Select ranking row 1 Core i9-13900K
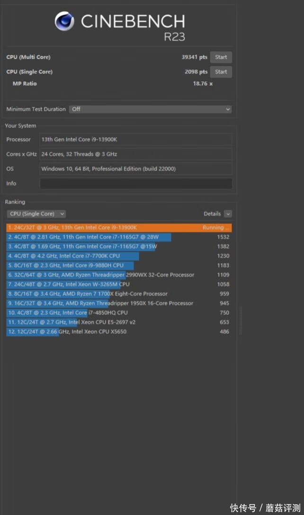This screenshot has width=304, height=515. click(119, 227)
